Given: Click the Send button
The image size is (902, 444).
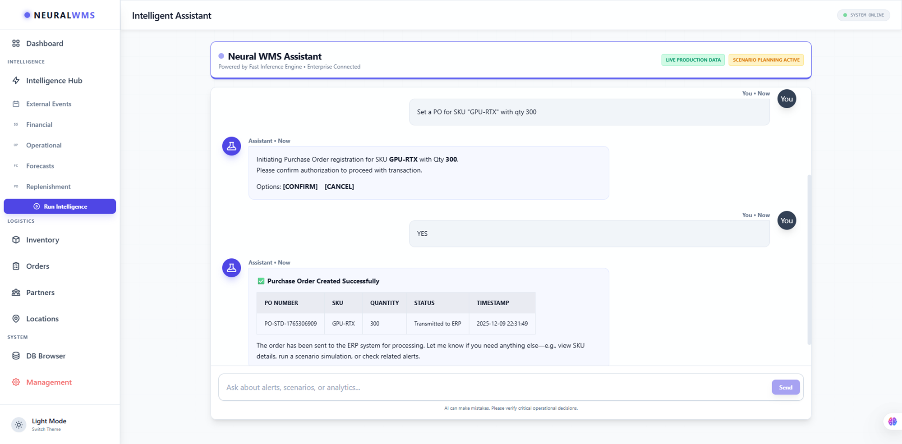Looking at the screenshot, I should 786,387.
